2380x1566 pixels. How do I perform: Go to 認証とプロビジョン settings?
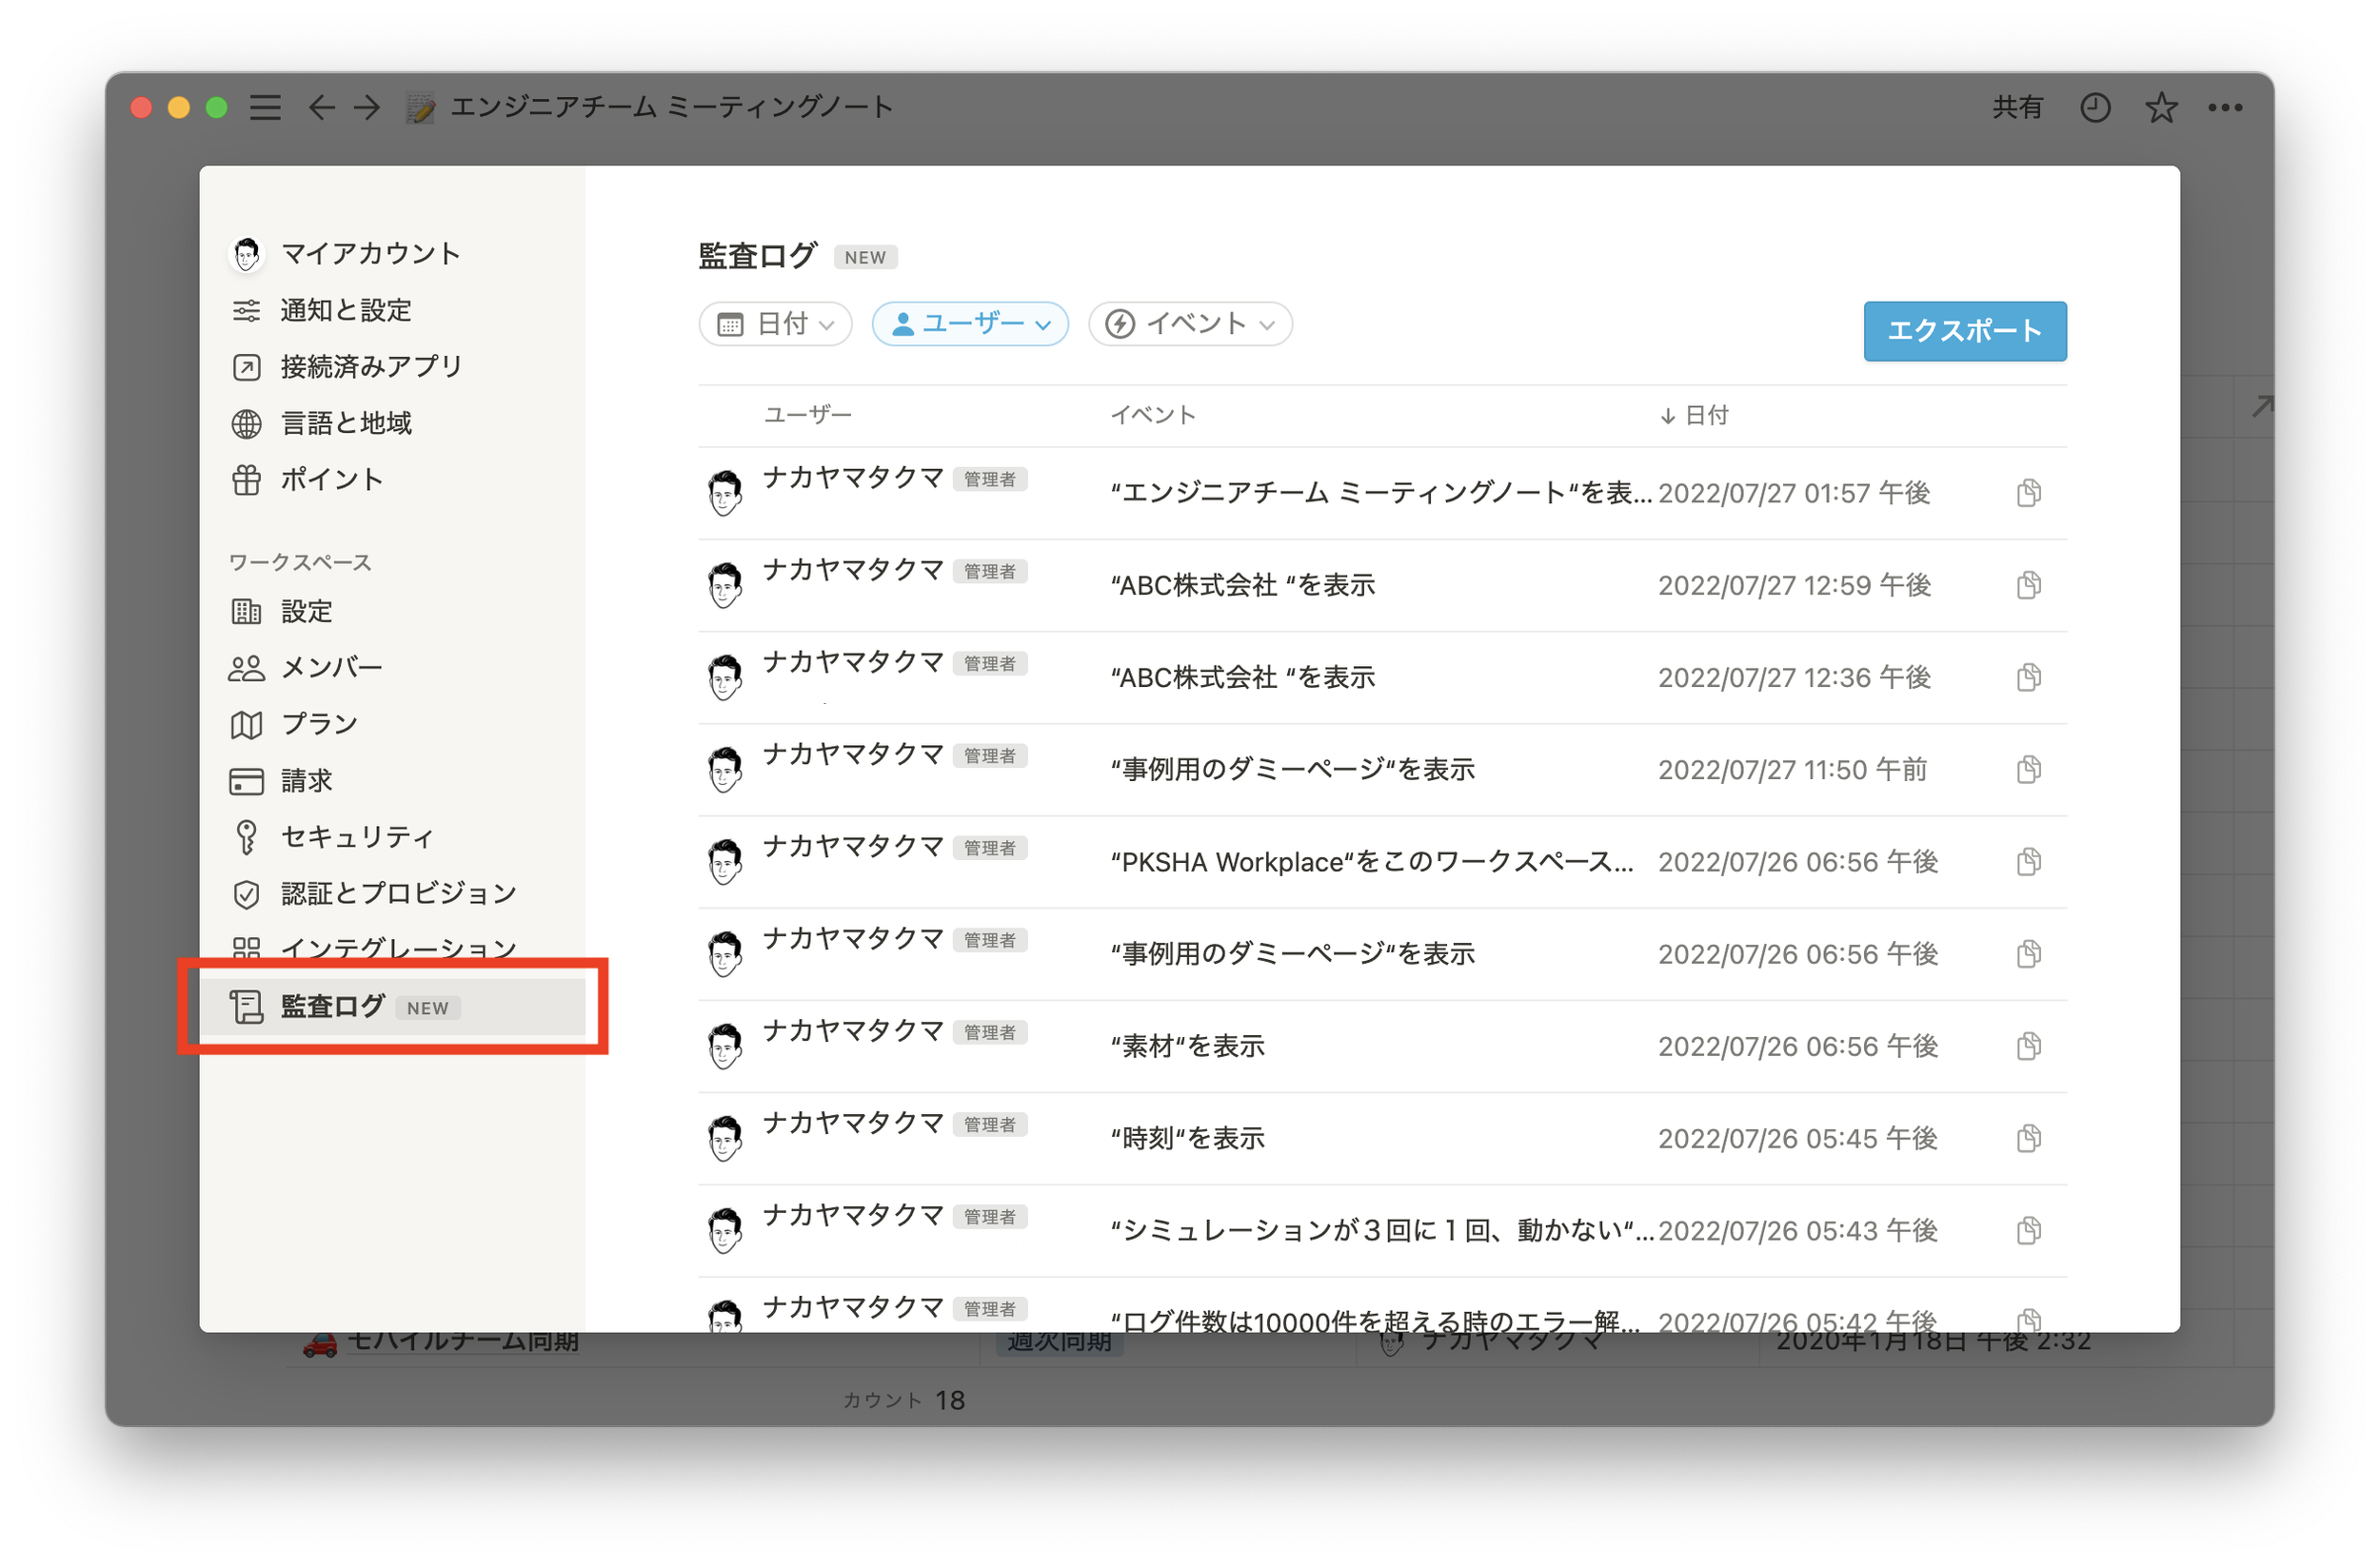[398, 893]
